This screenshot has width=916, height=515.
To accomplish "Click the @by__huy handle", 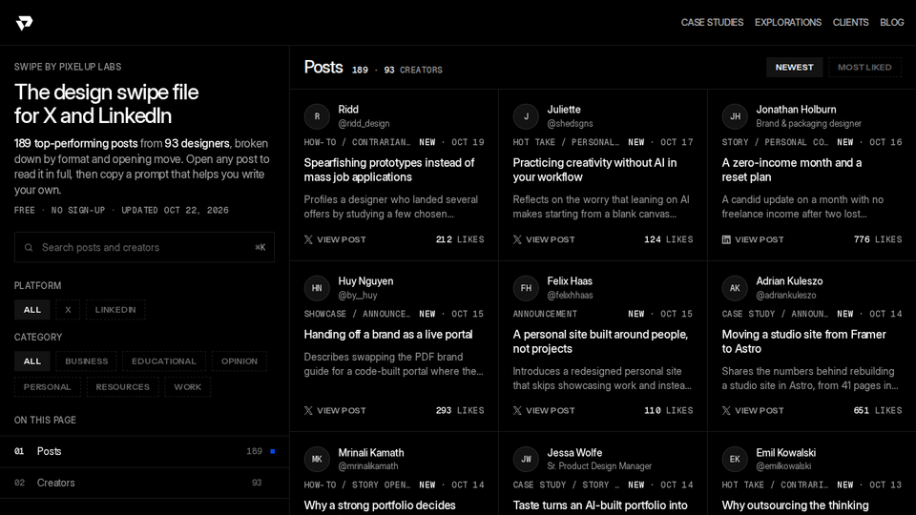I will pyautogui.click(x=358, y=295).
